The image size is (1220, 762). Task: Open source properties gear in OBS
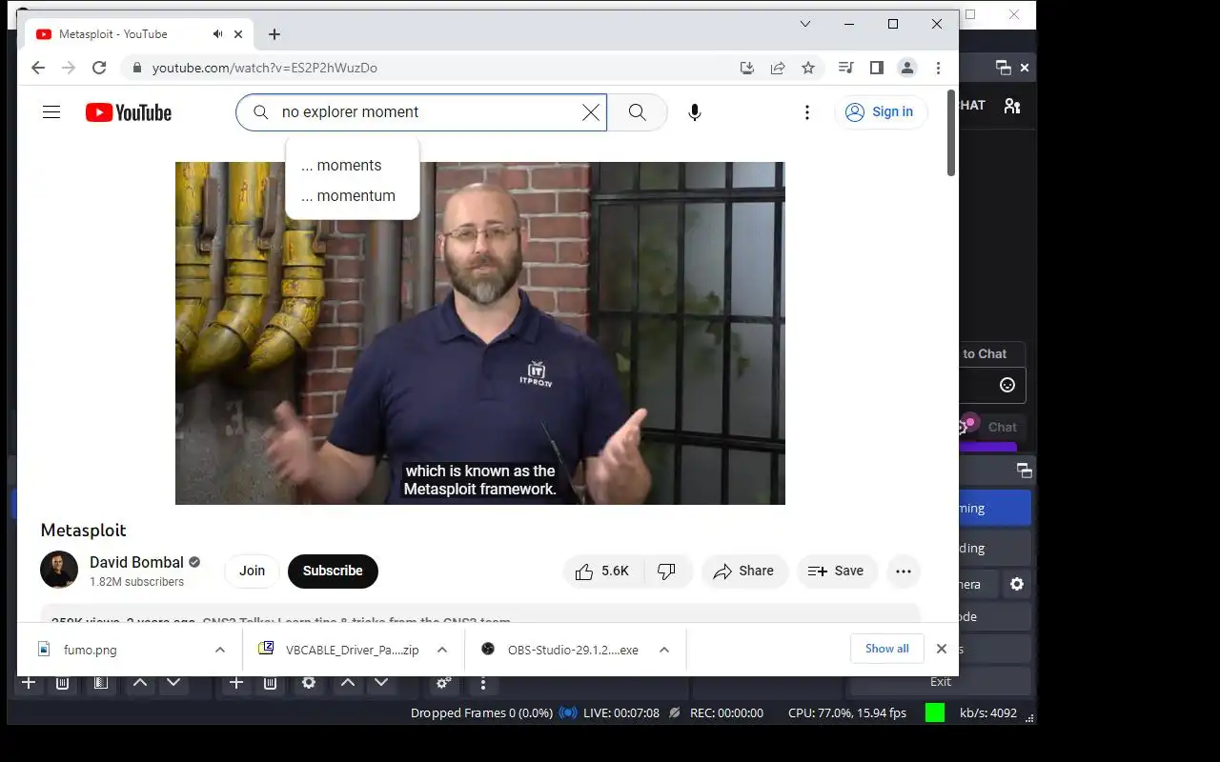point(309,682)
